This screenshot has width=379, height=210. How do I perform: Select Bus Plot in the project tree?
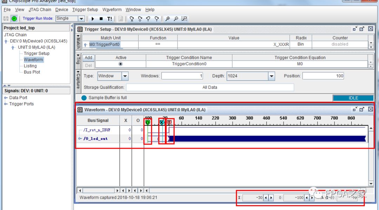32,72
